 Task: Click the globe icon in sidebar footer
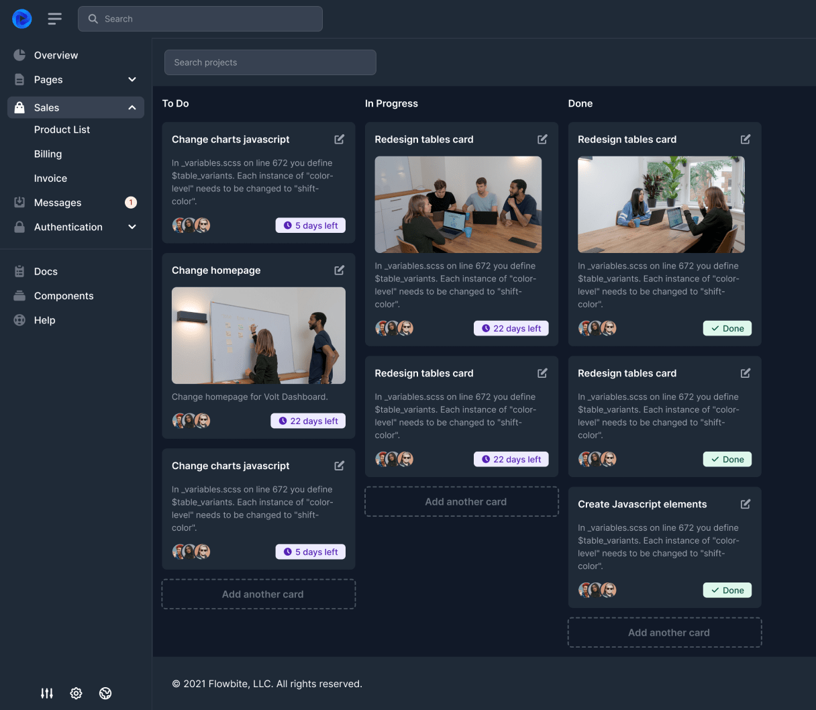[x=105, y=693]
